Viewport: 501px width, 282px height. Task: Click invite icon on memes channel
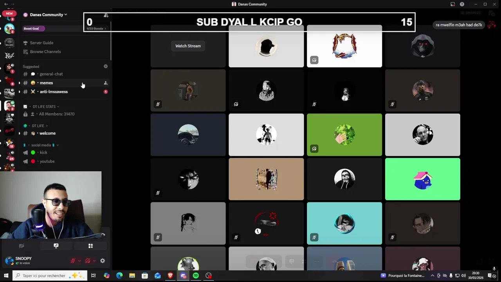106,83
